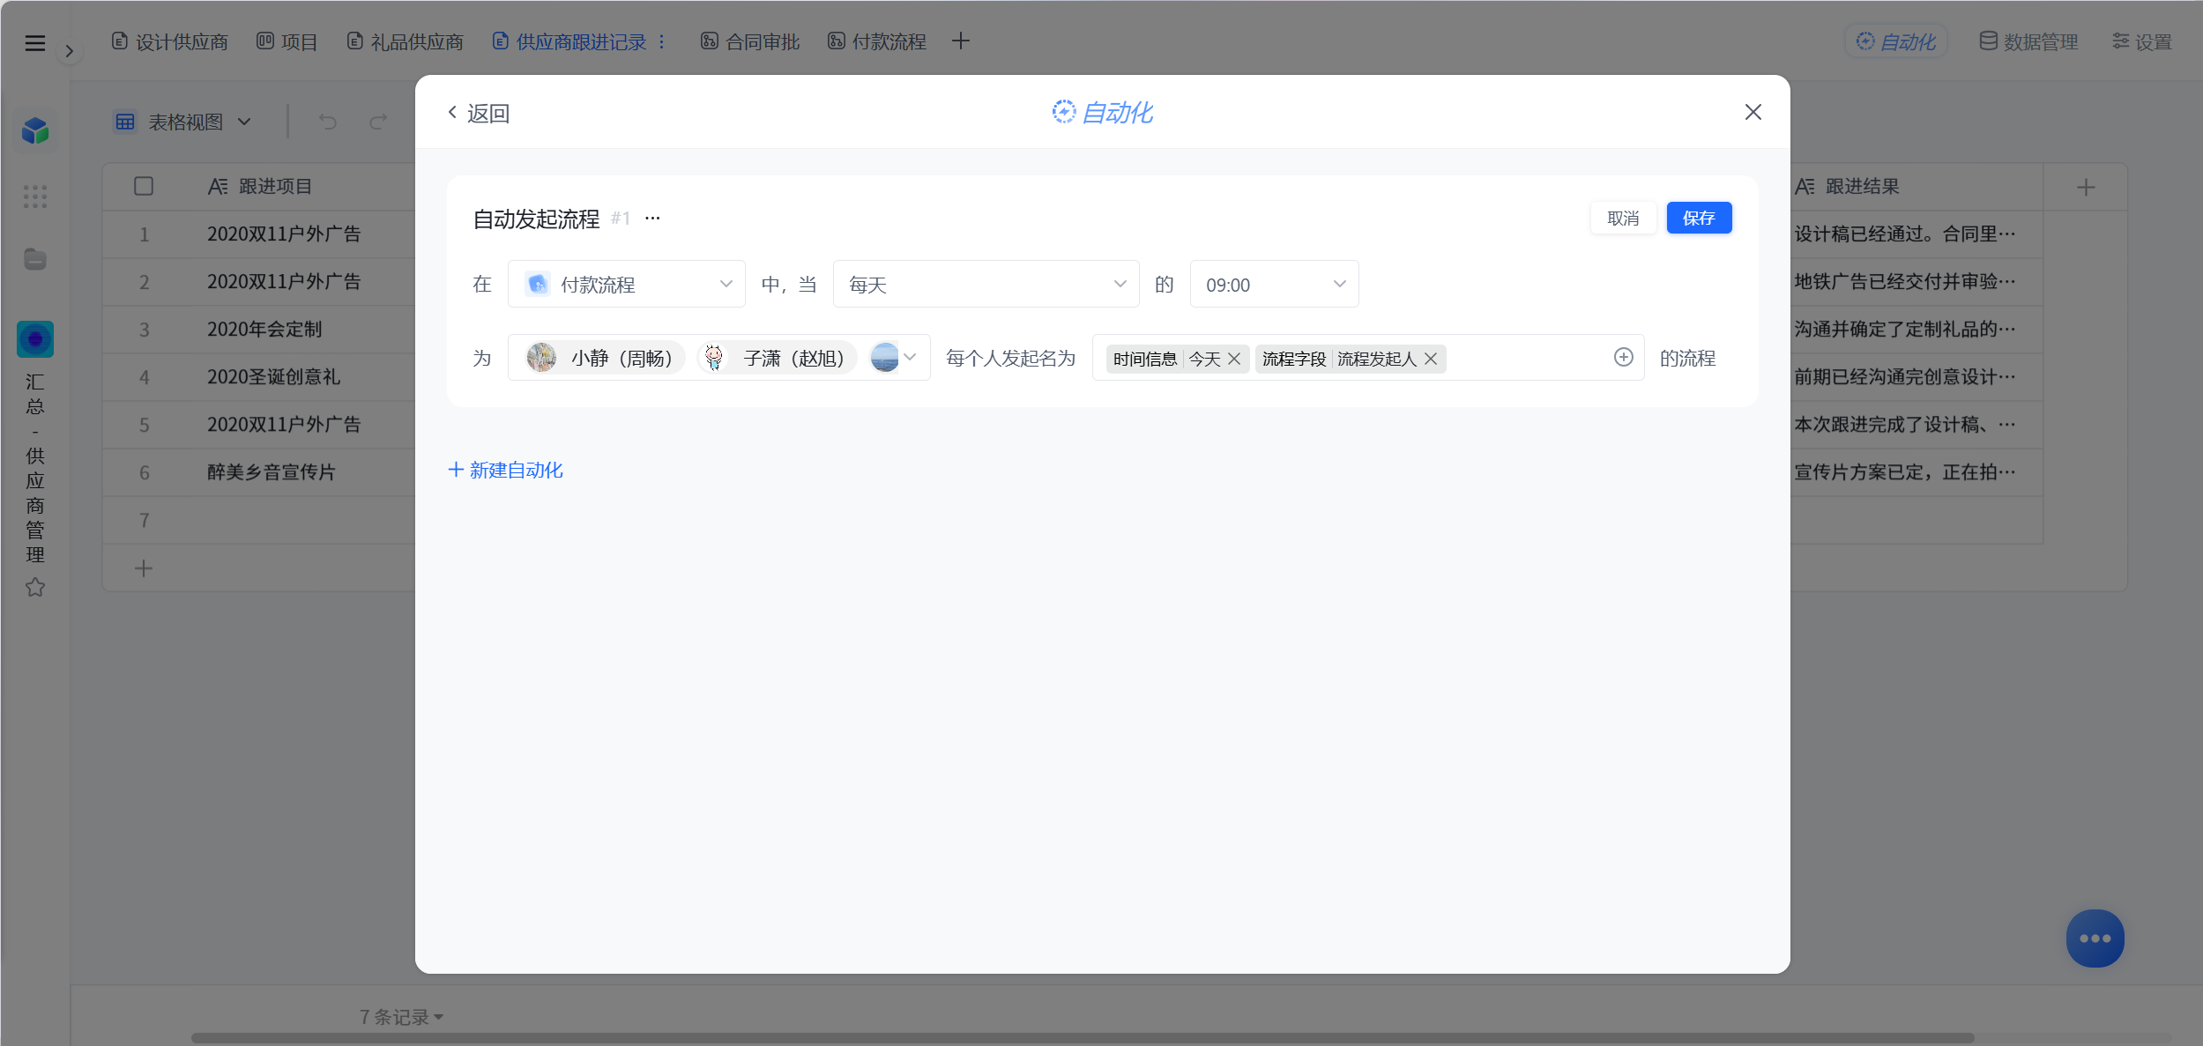
Task: Click the redo arrow icon
Action: click(378, 122)
